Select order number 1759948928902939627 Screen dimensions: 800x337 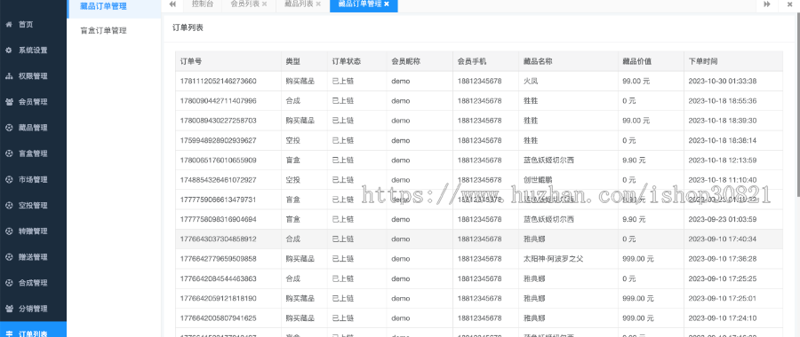point(219,140)
